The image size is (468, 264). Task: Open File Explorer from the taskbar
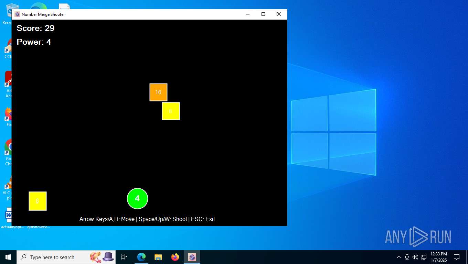click(x=158, y=257)
